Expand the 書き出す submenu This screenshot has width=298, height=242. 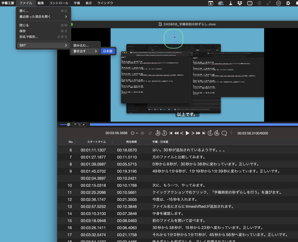(85, 51)
